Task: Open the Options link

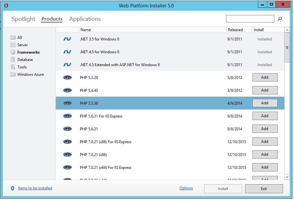Action: pyautogui.click(x=186, y=188)
